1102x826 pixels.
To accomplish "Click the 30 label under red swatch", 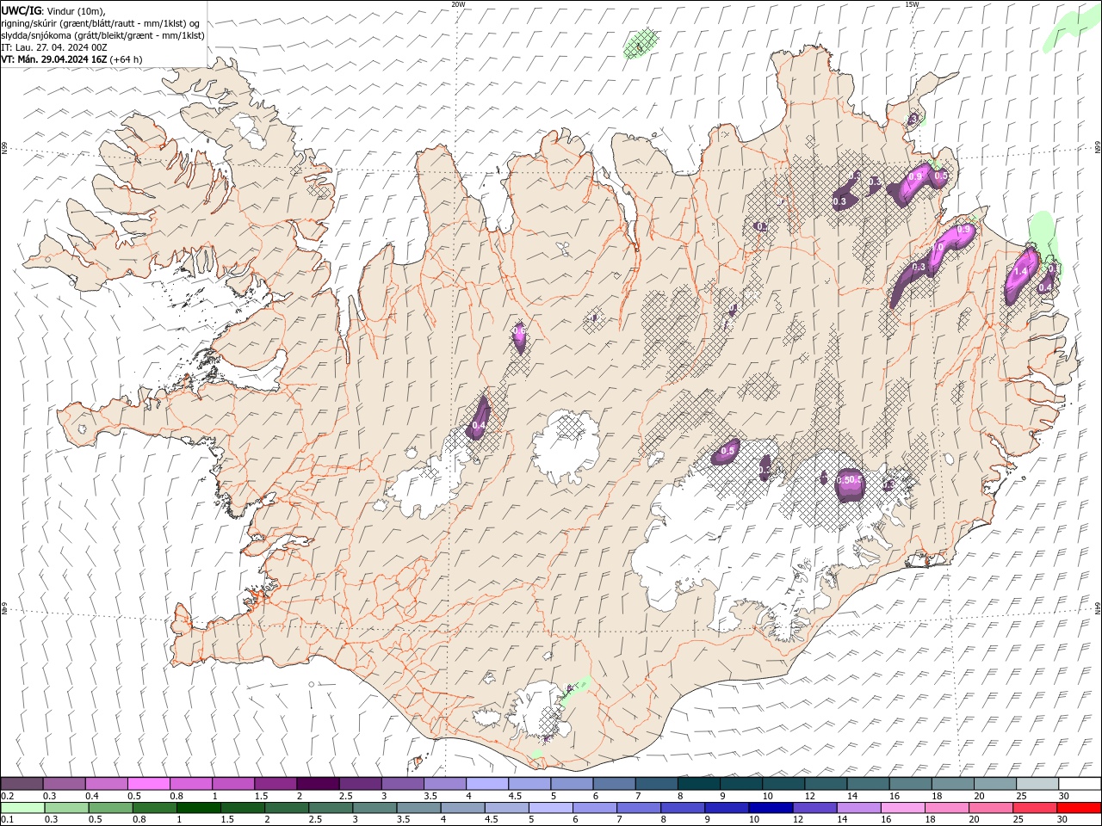I will [1062, 820].
